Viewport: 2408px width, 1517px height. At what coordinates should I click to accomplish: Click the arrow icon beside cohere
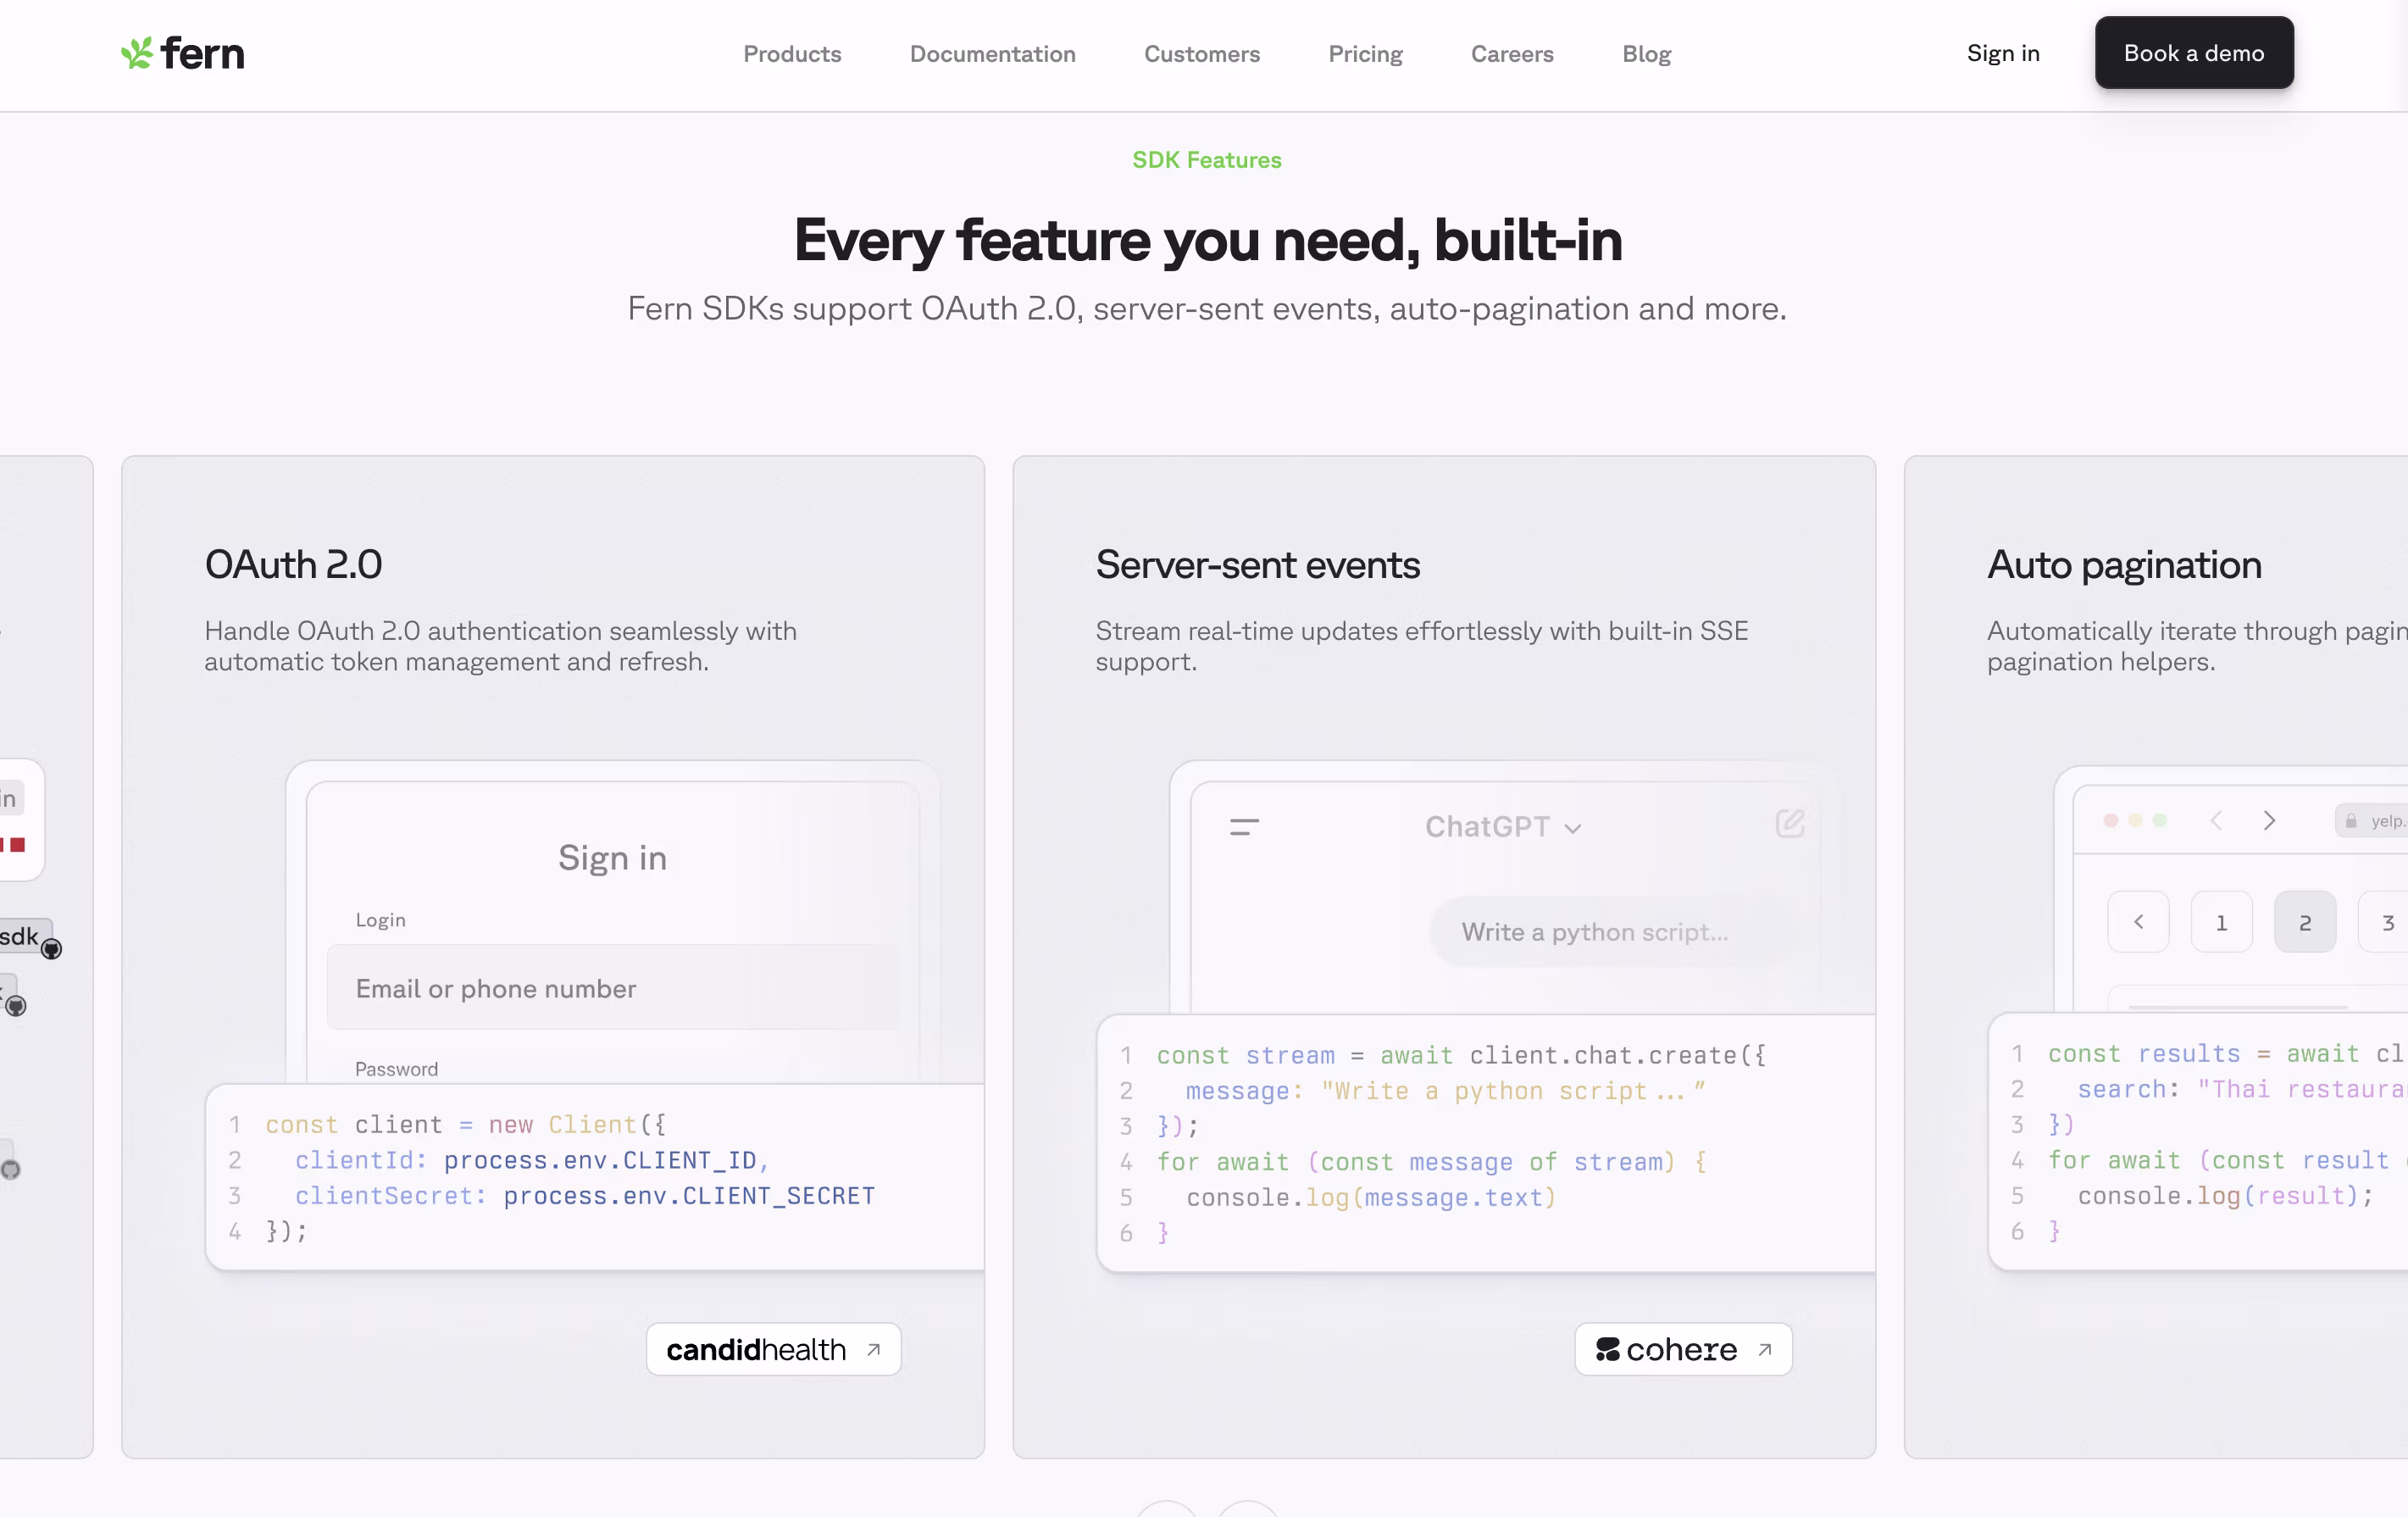[x=1765, y=1349]
